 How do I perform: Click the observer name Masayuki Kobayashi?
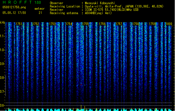click(x=100, y=3)
